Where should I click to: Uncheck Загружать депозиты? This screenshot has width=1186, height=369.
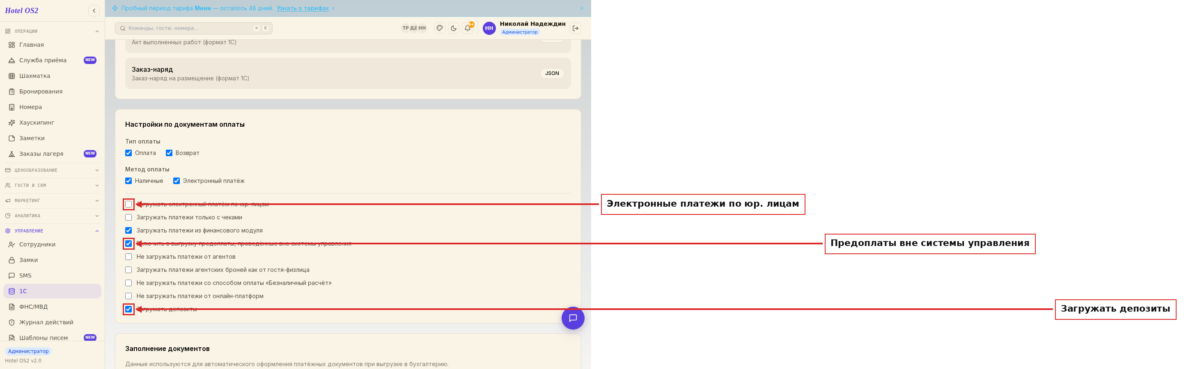(x=128, y=309)
